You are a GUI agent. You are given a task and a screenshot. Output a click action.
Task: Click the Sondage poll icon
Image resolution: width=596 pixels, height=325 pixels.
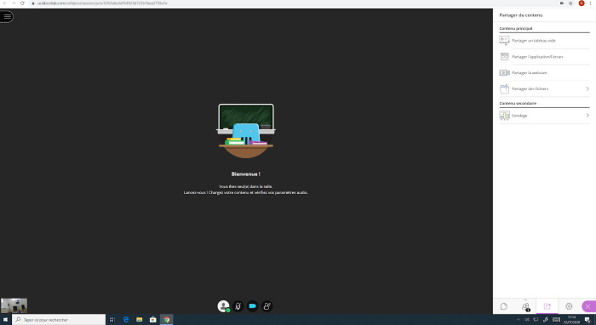504,116
